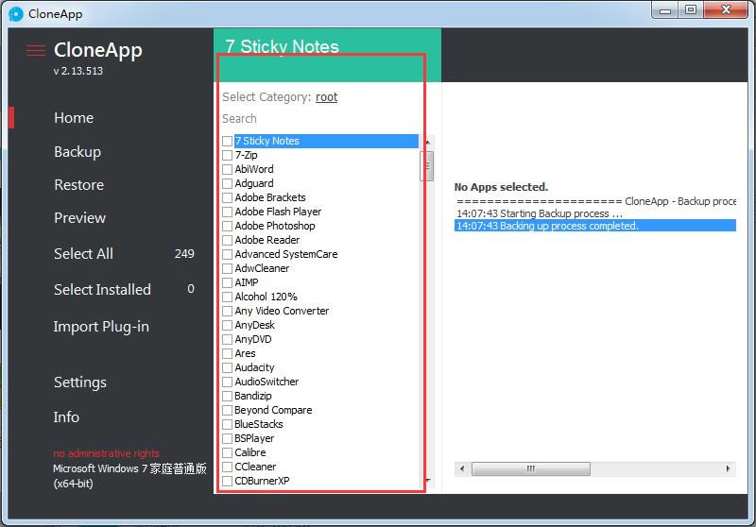Go to Home in the sidebar
Image resolution: width=756 pixels, height=527 pixels.
click(x=74, y=117)
